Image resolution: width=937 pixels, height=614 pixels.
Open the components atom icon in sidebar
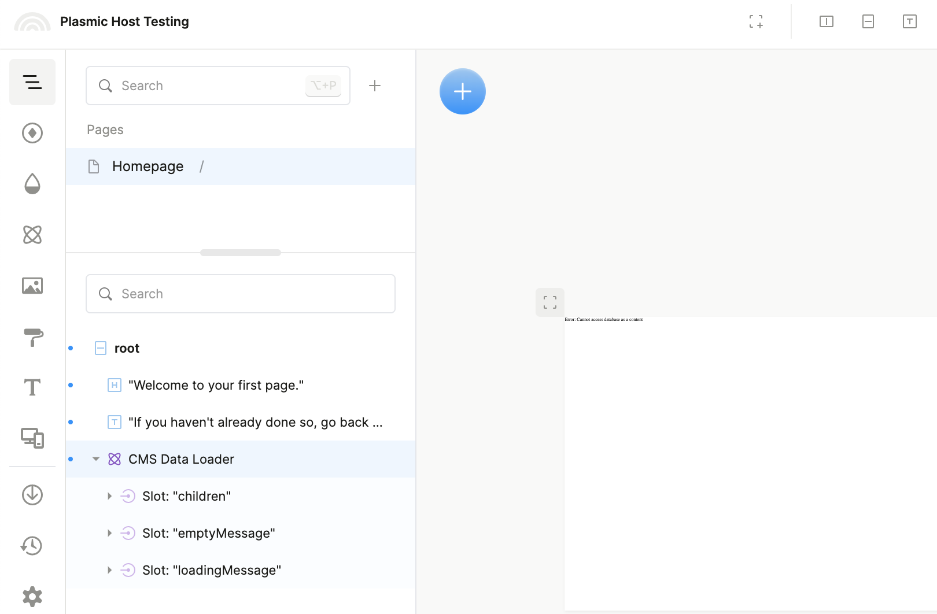[32, 235]
